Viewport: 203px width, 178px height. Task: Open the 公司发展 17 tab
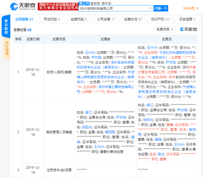(x=106, y=19)
